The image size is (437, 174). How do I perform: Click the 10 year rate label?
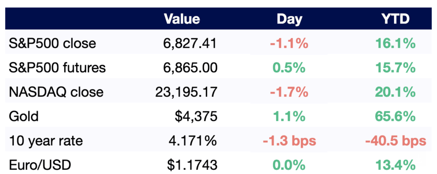click(46, 141)
